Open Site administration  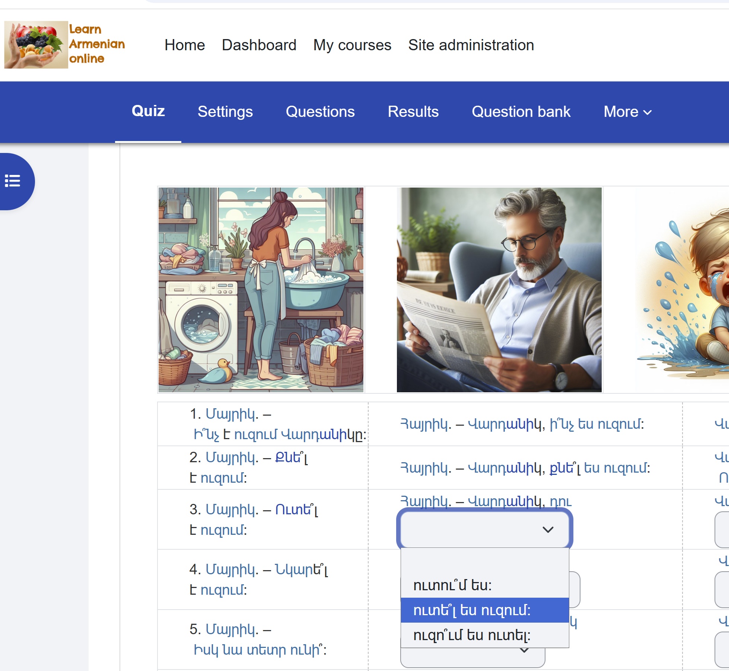[471, 45]
